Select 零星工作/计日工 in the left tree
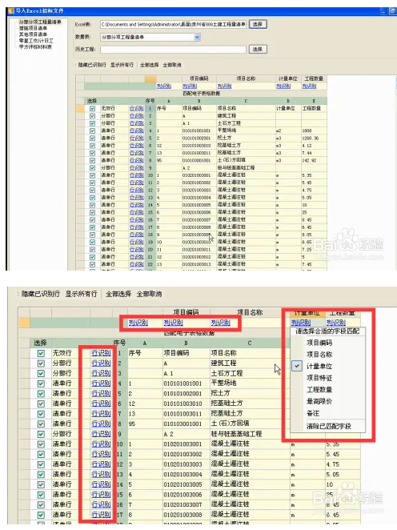Viewport: 397px width, 530px height. [x=36, y=41]
